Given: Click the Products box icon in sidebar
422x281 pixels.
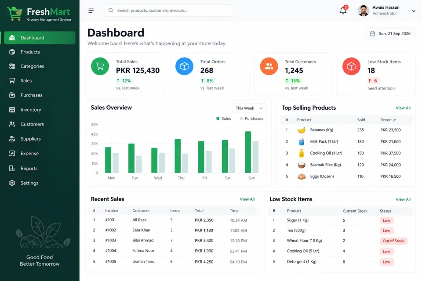Looking at the screenshot, I should (12, 52).
